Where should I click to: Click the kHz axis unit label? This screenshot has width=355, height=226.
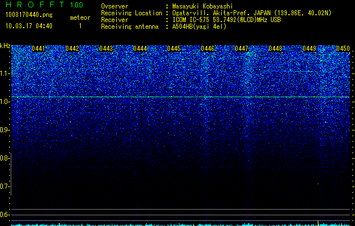5,46
